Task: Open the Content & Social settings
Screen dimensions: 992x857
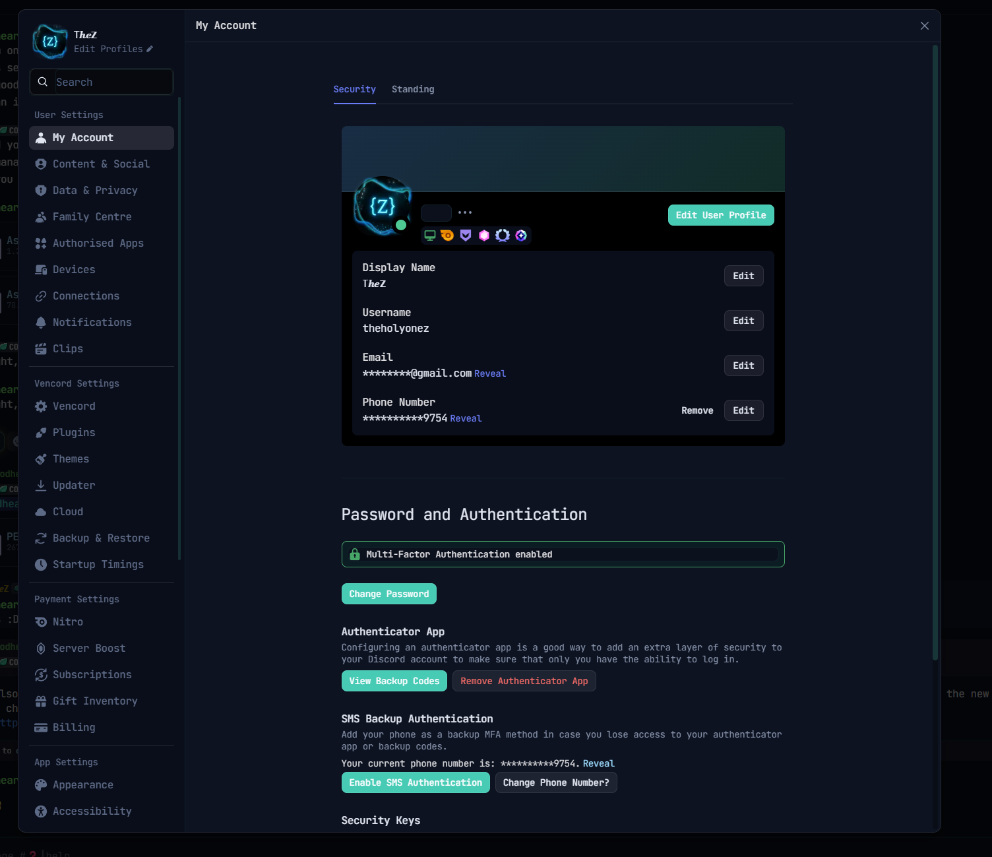Action: tap(102, 164)
